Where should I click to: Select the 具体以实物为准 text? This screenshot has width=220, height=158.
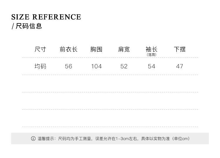pyautogui.click(x=156, y=139)
